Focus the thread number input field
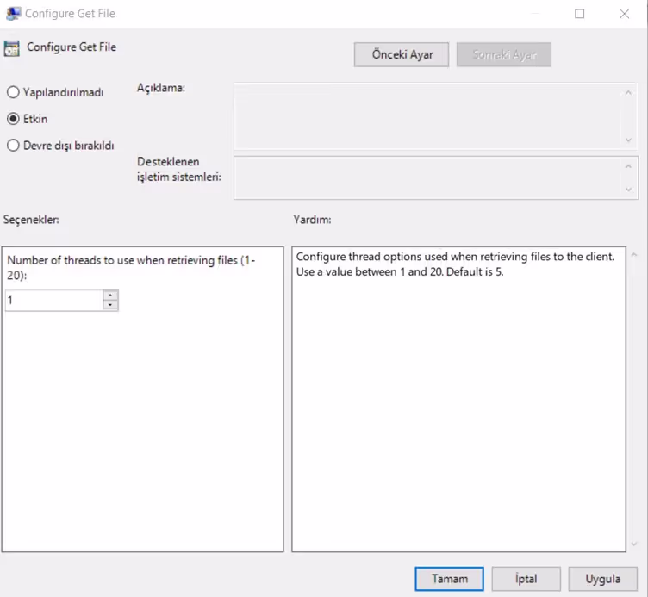The height and width of the screenshot is (597, 648). (x=54, y=301)
